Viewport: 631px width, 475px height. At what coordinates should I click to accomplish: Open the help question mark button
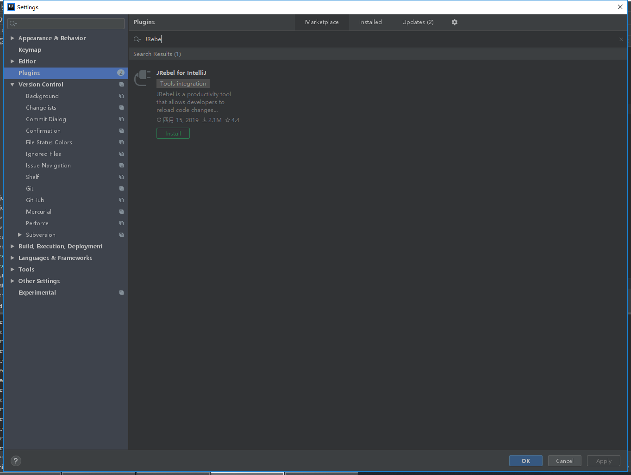pyautogui.click(x=16, y=461)
